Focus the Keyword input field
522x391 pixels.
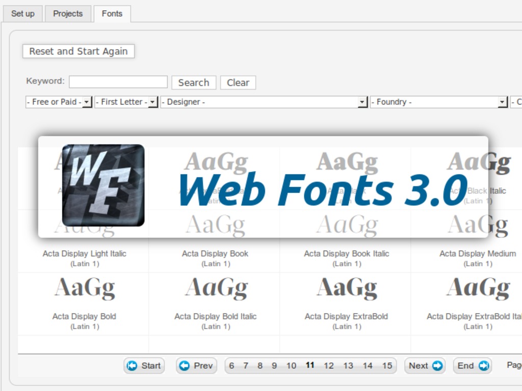118,82
